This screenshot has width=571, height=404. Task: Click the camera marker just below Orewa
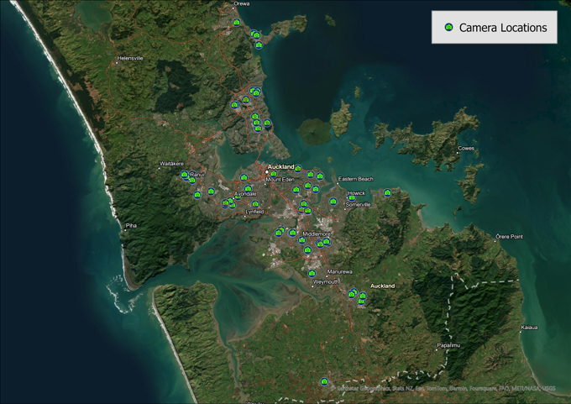pyautogui.click(x=237, y=23)
